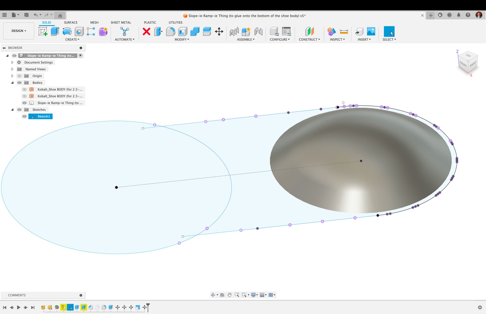Hide Sketch1 using its eye icon

pyautogui.click(x=24, y=116)
